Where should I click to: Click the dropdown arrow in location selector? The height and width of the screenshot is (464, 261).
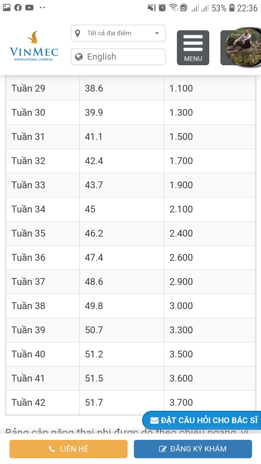point(157,33)
